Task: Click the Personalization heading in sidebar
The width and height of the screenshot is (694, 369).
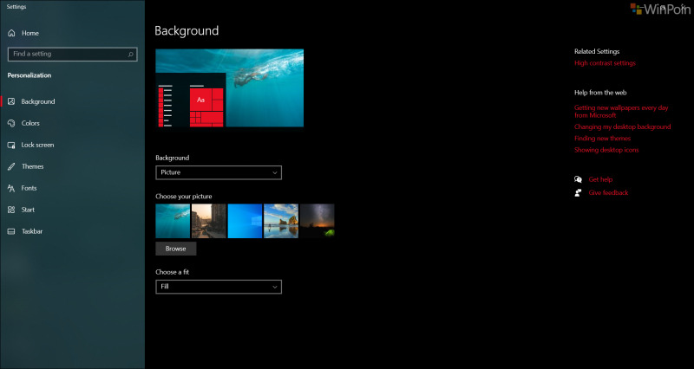Action: (29, 75)
